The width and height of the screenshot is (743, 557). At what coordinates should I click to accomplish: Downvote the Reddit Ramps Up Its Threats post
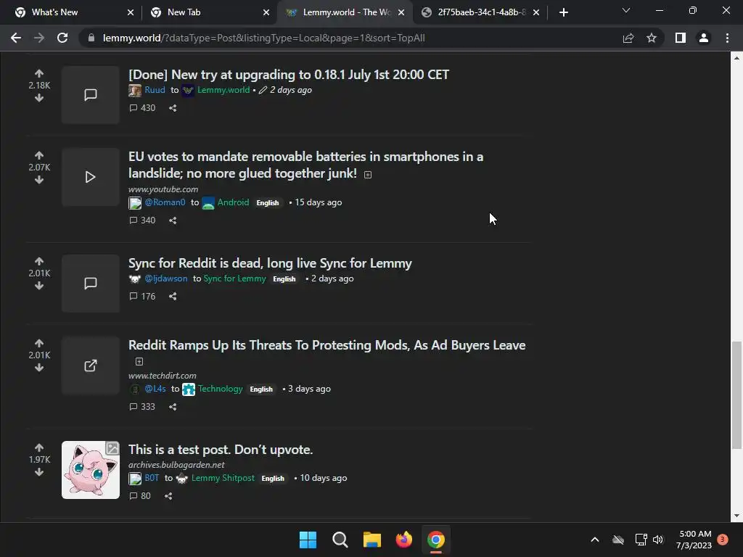[39, 368]
